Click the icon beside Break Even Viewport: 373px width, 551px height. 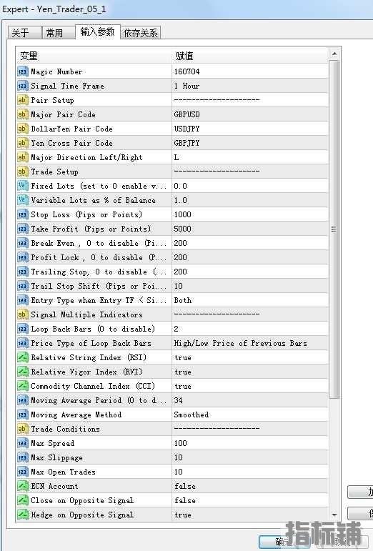click(x=22, y=243)
